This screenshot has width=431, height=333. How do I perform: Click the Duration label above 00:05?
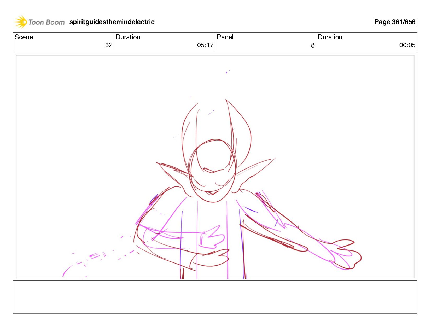(x=330, y=37)
